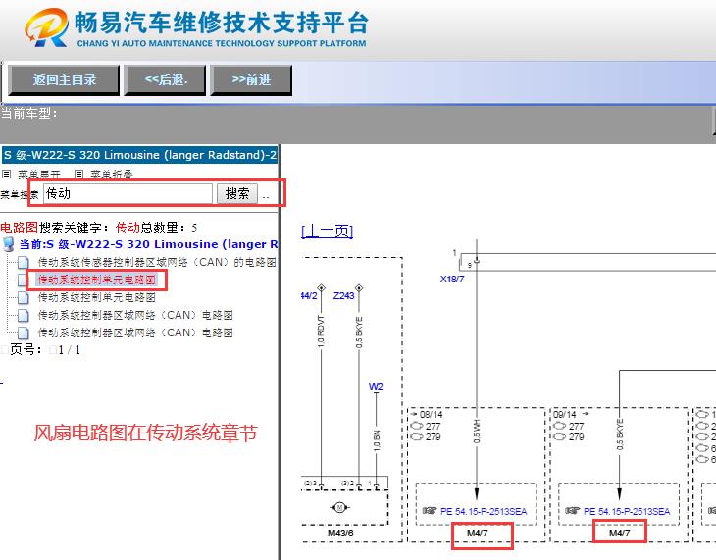
Task: Select the M43/6 component label
Action: 340,534
